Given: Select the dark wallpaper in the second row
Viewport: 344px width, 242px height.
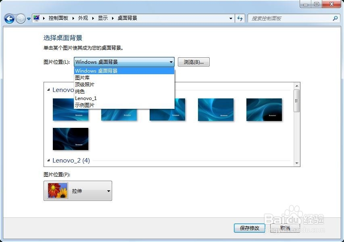Looking at the screenshot, I should [x=71, y=139].
